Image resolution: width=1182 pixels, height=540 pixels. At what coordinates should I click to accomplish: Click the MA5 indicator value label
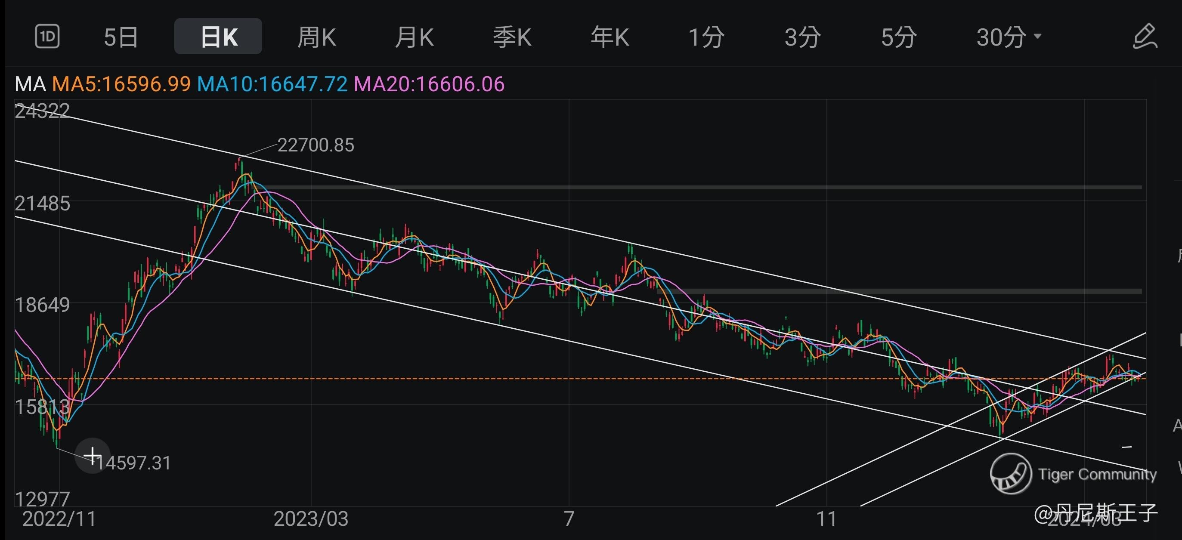(x=121, y=84)
